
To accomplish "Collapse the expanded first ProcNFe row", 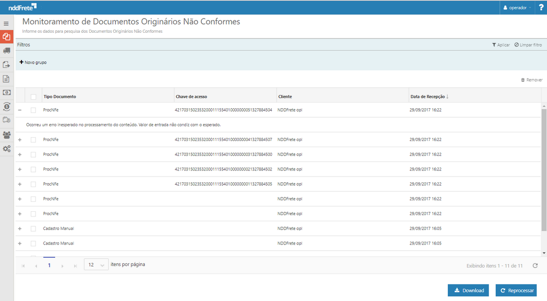I will [x=19, y=110].
